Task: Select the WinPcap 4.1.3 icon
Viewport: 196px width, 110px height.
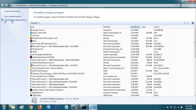Action: [31, 49]
